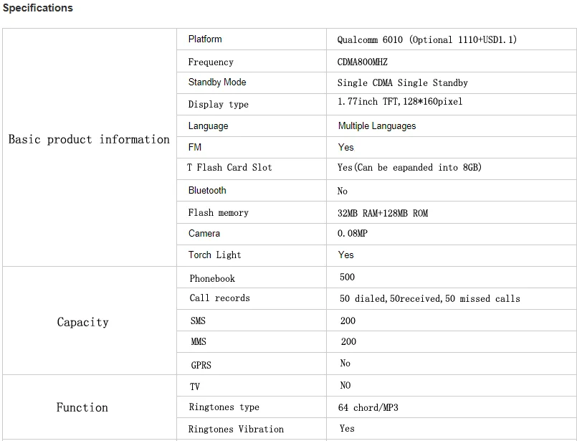Click the Camera 0.08MP value

(x=352, y=234)
